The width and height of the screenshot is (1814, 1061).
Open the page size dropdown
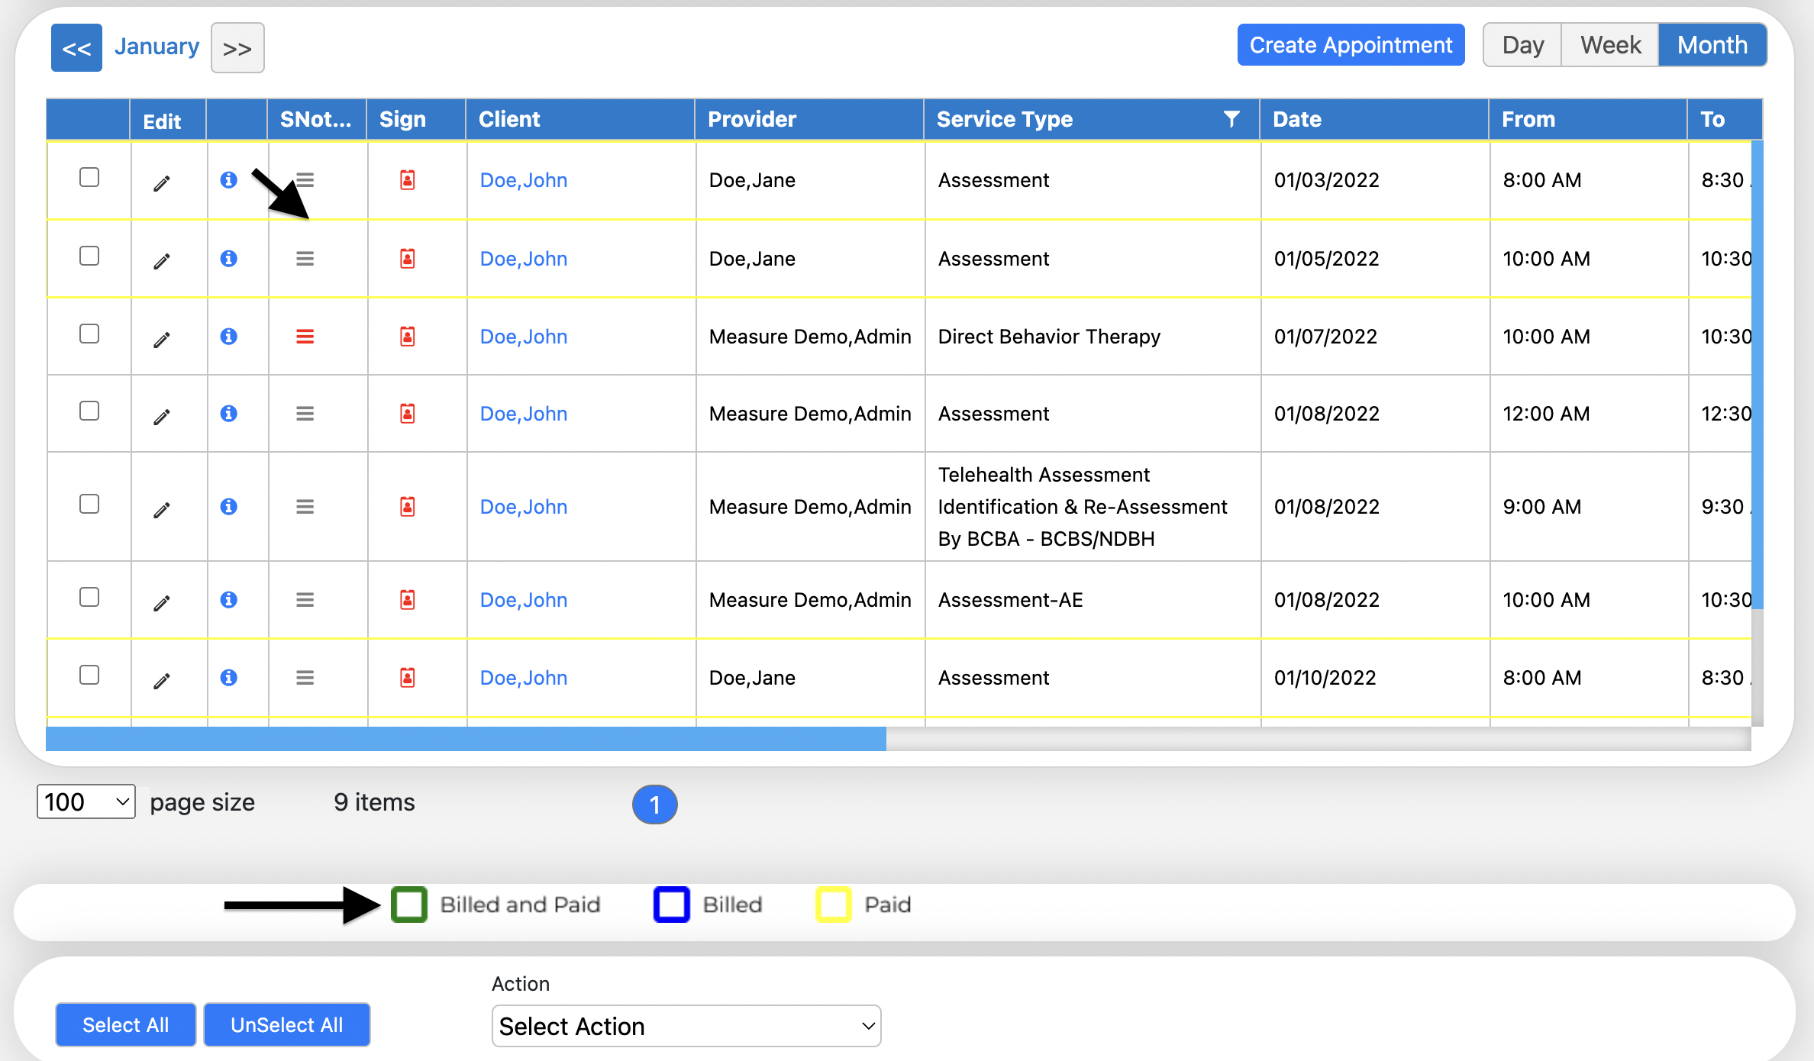(x=86, y=801)
